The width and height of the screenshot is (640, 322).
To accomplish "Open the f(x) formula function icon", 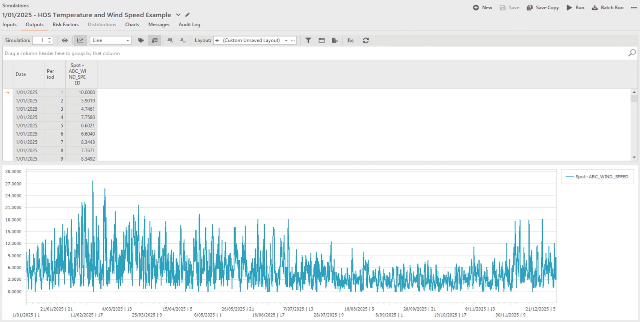I will click(x=350, y=41).
